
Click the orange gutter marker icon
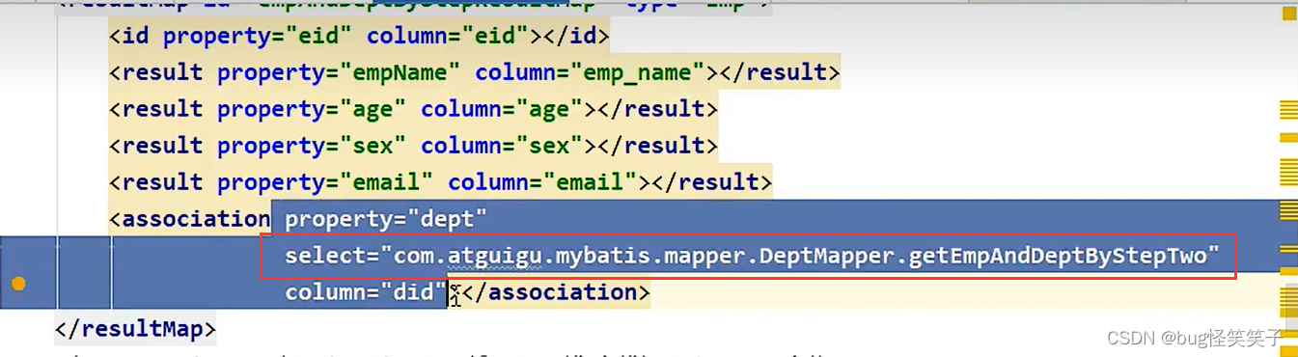coord(18,284)
